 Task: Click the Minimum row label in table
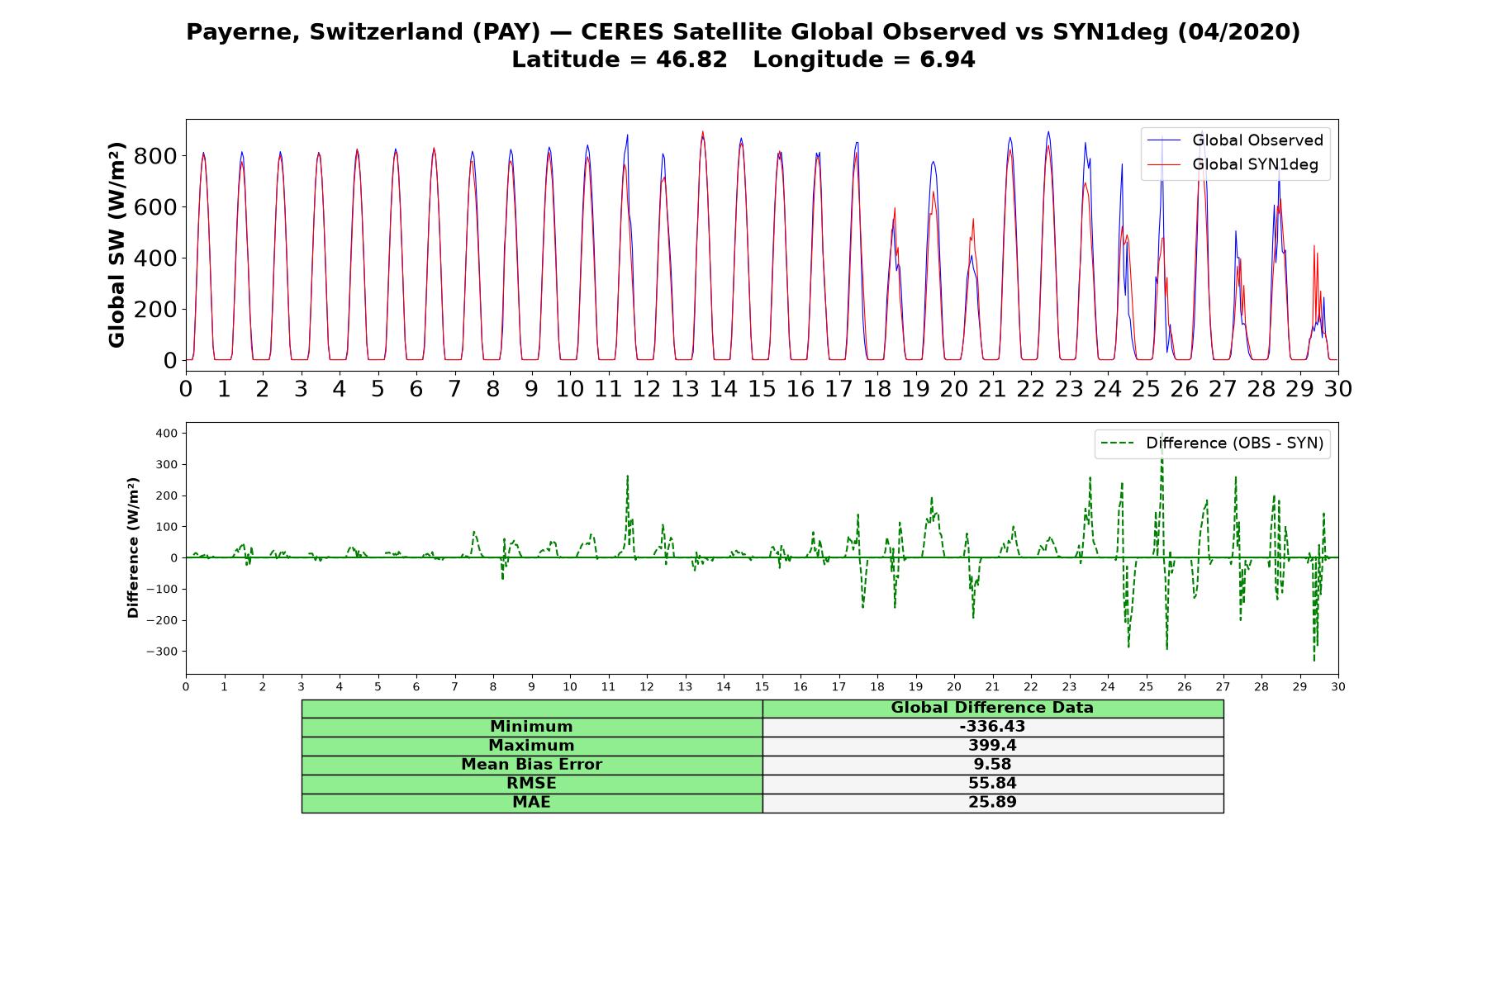[x=531, y=727]
